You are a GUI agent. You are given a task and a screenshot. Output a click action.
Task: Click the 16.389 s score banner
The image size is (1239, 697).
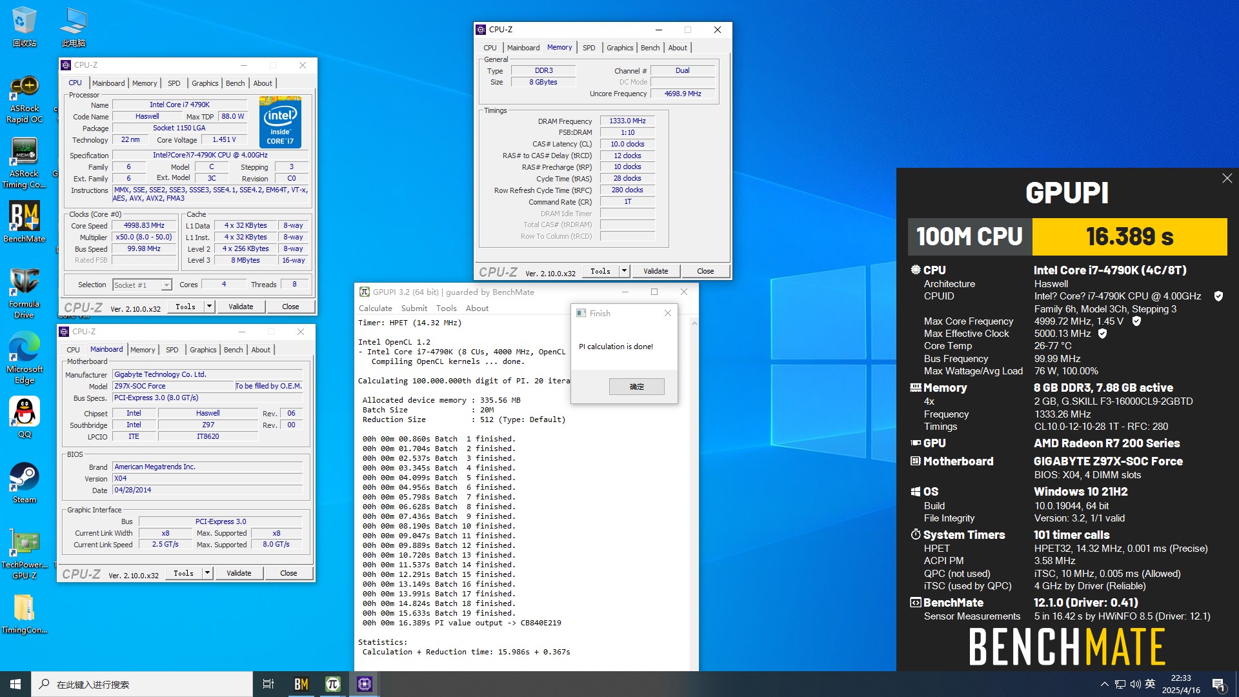(x=1129, y=237)
